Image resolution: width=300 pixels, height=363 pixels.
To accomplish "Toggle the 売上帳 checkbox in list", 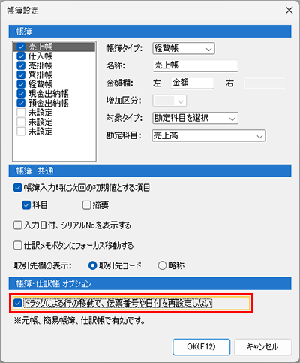I will click(21, 47).
